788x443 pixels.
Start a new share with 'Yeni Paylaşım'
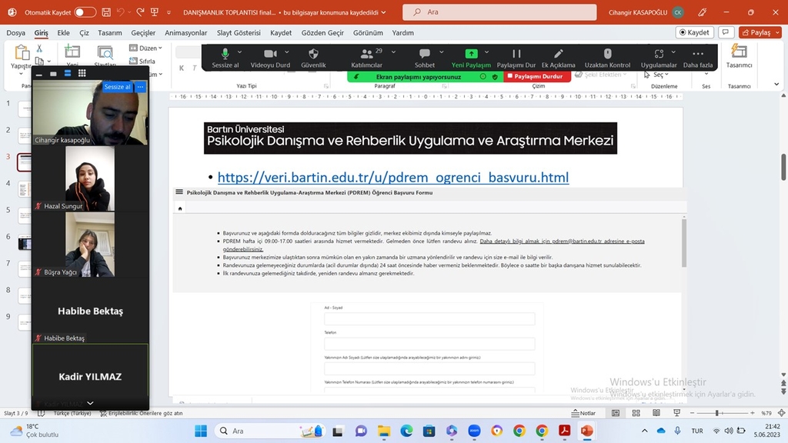pos(471,54)
